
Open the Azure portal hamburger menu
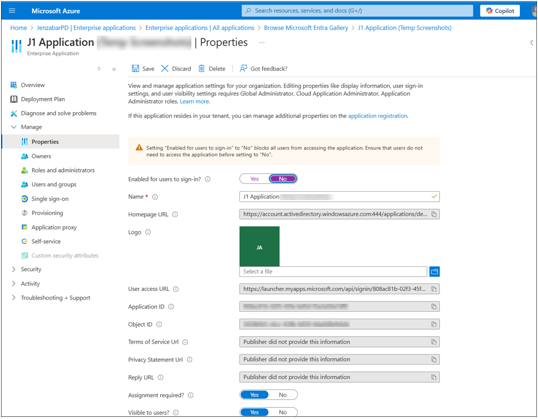[12, 11]
